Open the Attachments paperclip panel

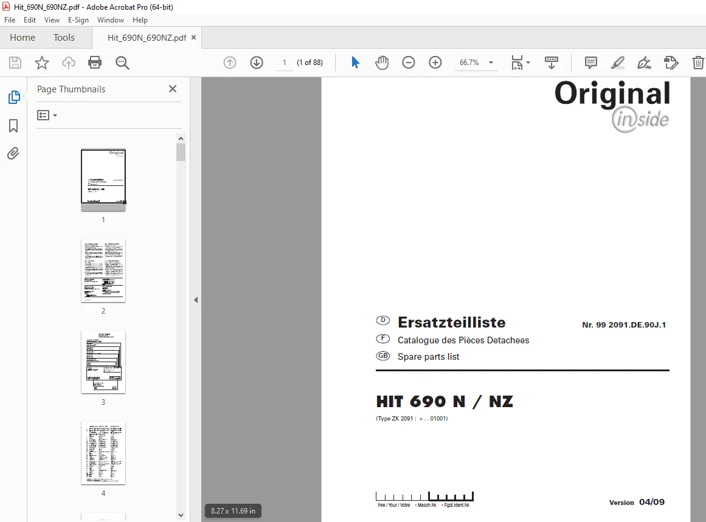coord(13,154)
